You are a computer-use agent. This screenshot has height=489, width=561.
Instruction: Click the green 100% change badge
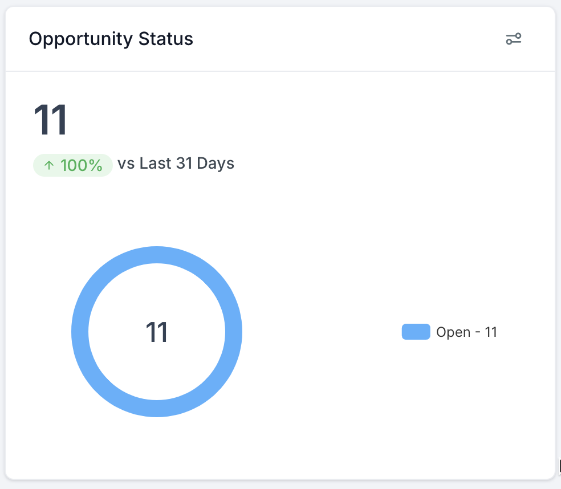click(73, 165)
